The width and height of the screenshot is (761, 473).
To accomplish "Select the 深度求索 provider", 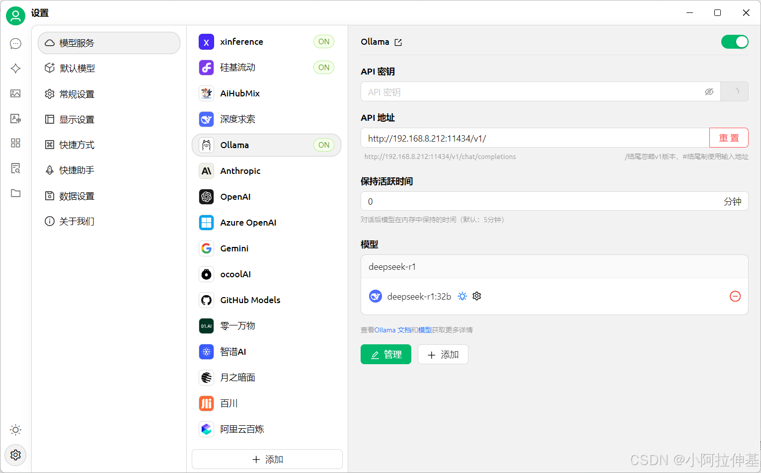I will click(x=267, y=119).
